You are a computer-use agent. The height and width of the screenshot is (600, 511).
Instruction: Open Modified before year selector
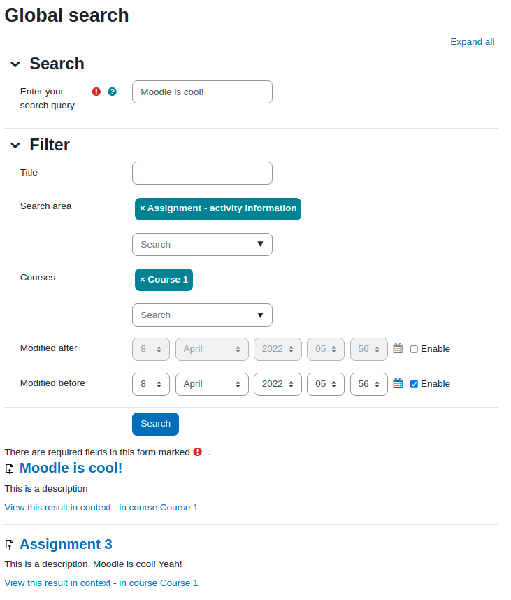(278, 384)
